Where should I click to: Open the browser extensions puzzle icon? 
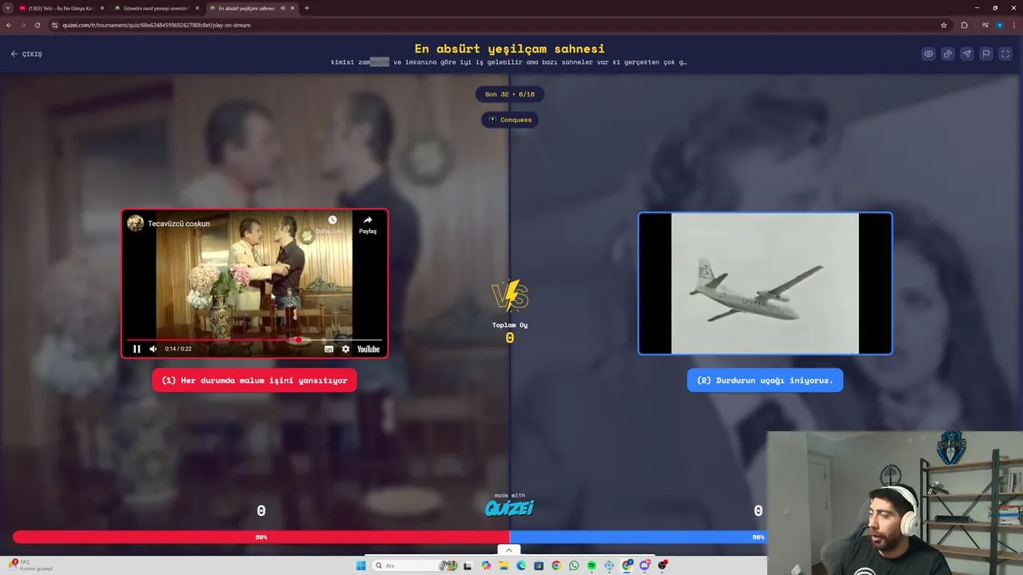point(965,25)
